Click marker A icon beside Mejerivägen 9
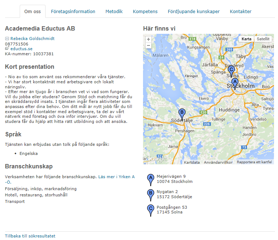 click(x=151, y=180)
